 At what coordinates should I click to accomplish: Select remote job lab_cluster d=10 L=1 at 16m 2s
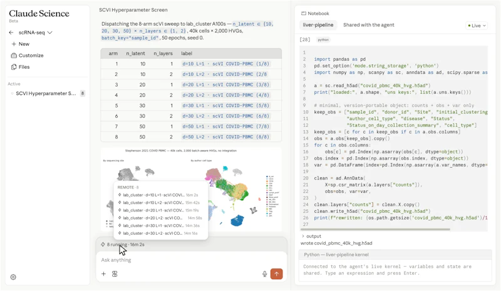pyautogui.click(x=158, y=195)
